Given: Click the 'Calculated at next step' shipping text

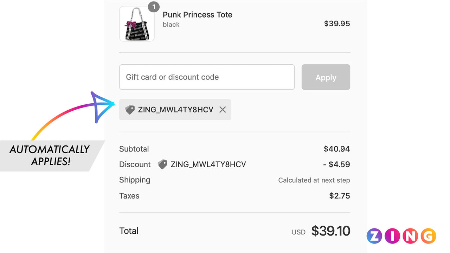Looking at the screenshot, I should coord(314,180).
